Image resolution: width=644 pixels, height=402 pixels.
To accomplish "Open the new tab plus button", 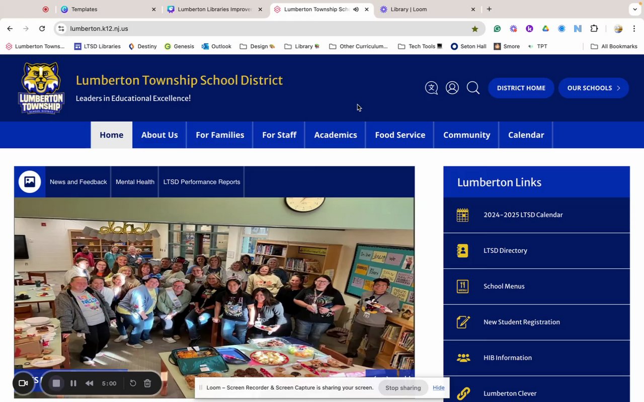I will [x=489, y=9].
